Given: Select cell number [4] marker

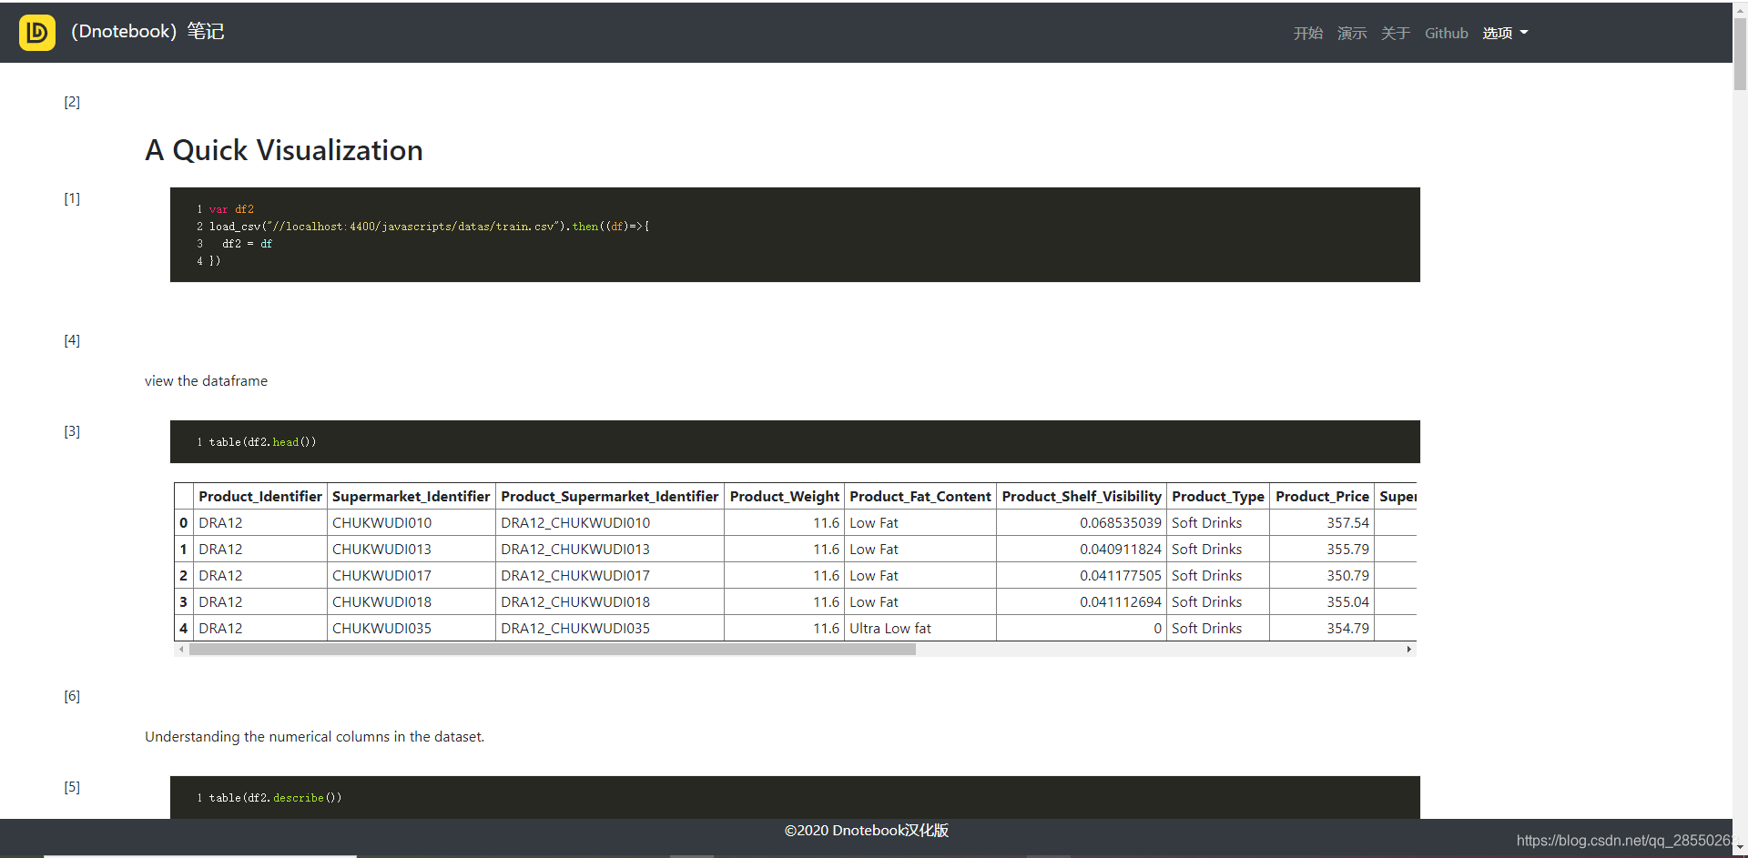Looking at the screenshot, I should pyautogui.click(x=72, y=340).
